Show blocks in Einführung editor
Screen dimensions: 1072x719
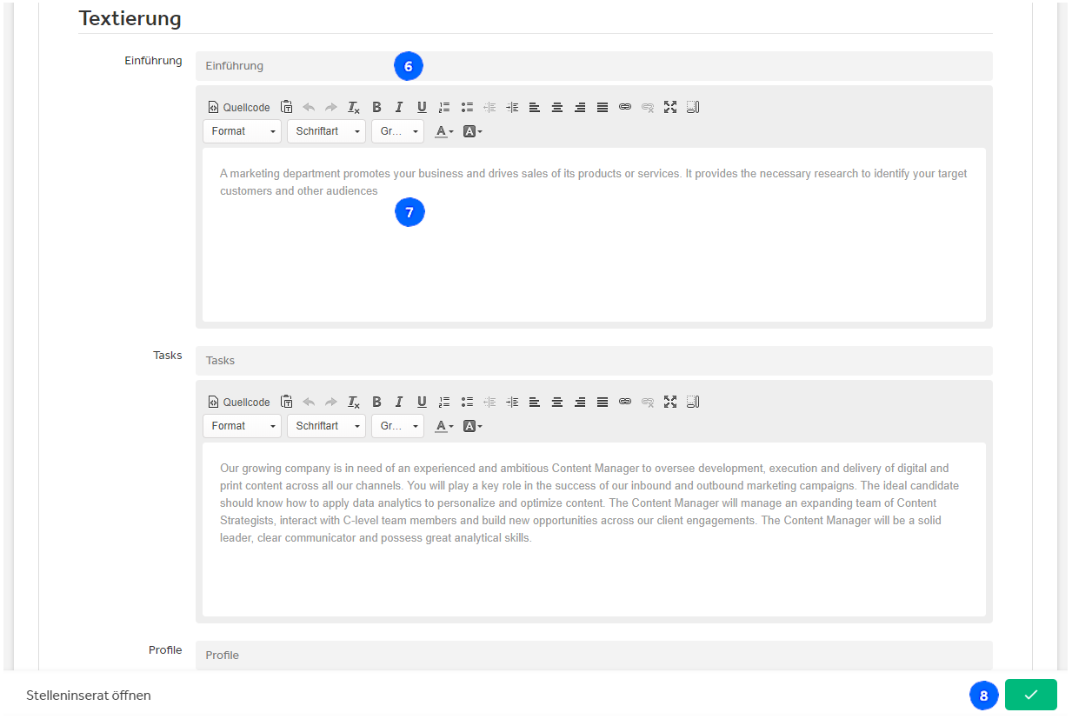(x=693, y=108)
